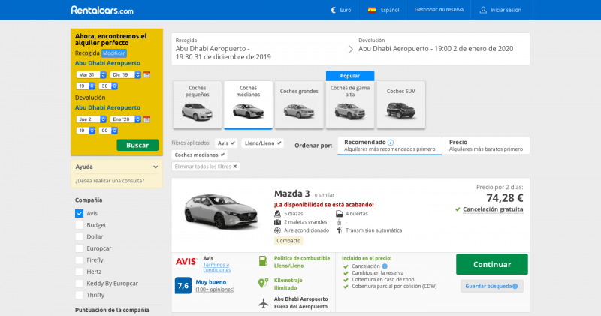
Task: Open the pick-up hour dropdown
Action: click(x=86, y=86)
